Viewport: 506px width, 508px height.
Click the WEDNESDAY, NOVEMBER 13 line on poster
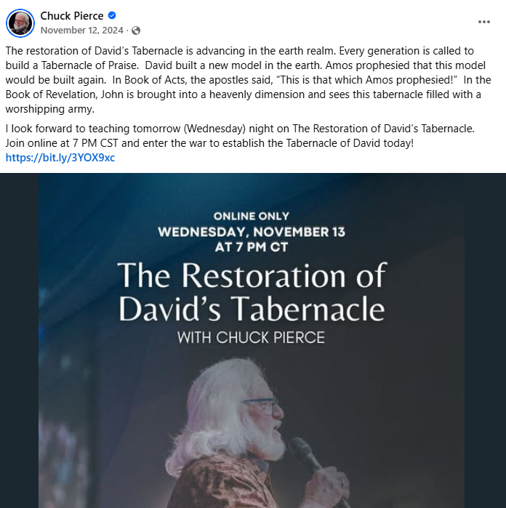[252, 232]
